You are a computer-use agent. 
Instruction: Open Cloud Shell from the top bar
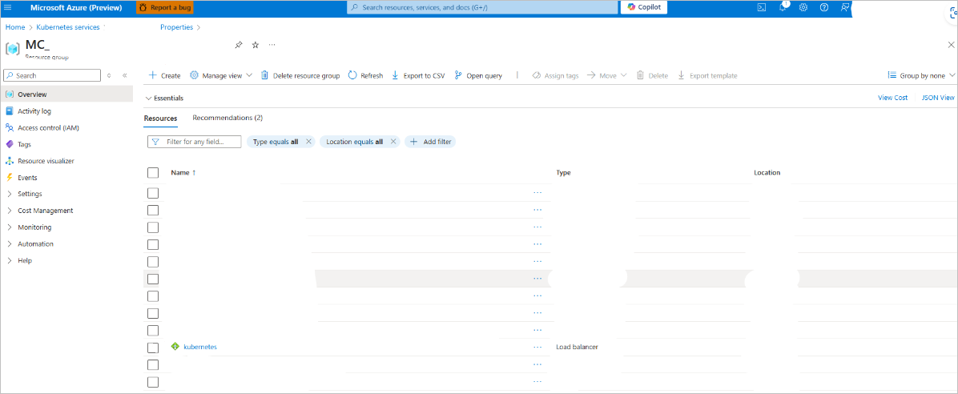pyautogui.click(x=762, y=7)
